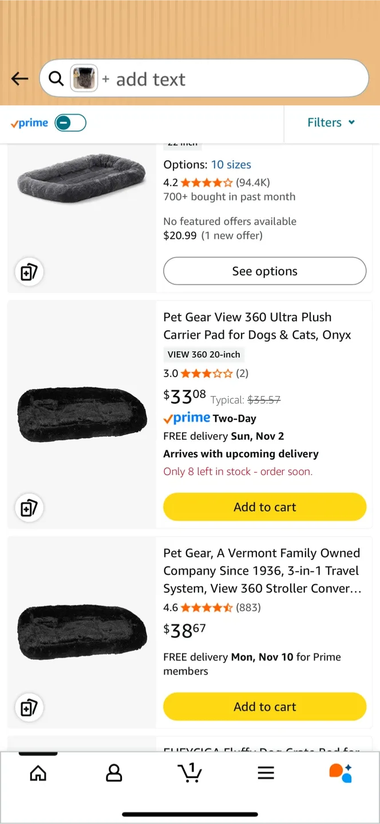Add the 3-in-1 Travel System to cart
This screenshot has height=824, width=380.
264,706
